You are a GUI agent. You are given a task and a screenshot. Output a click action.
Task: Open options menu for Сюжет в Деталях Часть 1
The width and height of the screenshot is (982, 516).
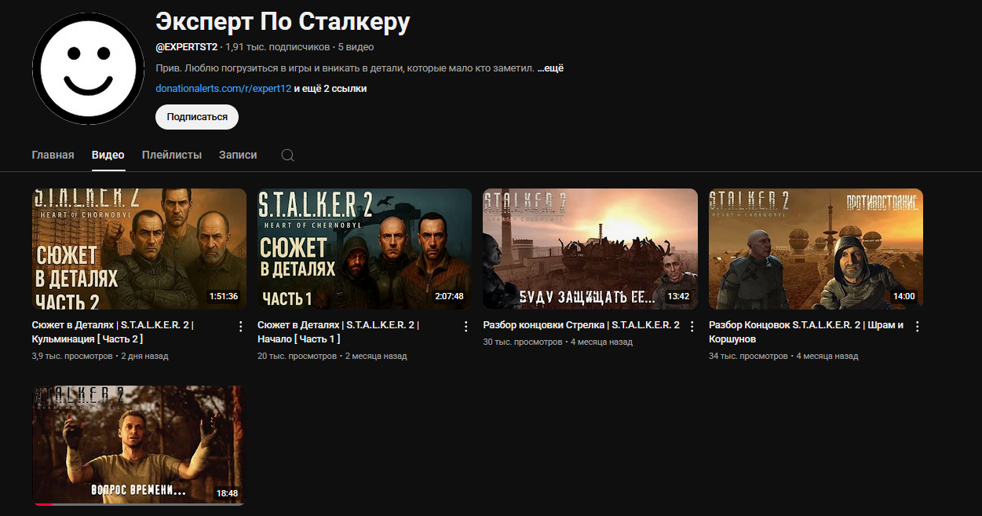pyautogui.click(x=465, y=326)
